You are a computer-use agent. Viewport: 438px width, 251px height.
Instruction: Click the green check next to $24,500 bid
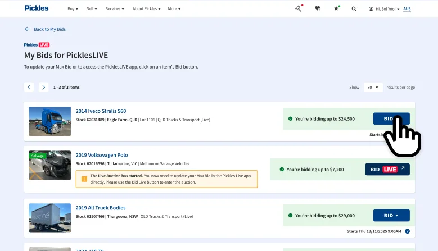(x=290, y=119)
